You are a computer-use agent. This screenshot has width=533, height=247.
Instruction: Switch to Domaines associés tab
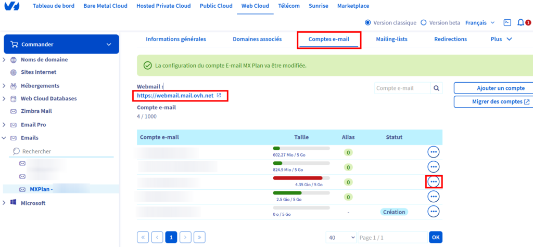coord(257,39)
